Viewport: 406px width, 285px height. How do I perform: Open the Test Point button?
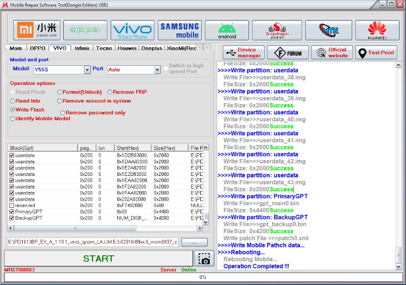coord(376,52)
